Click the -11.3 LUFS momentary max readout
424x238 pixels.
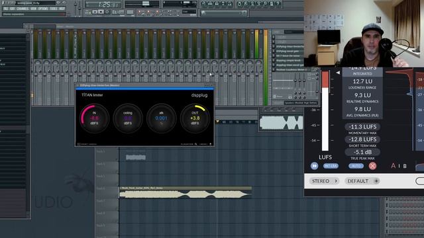pyautogui.click(x=362, y=126)
